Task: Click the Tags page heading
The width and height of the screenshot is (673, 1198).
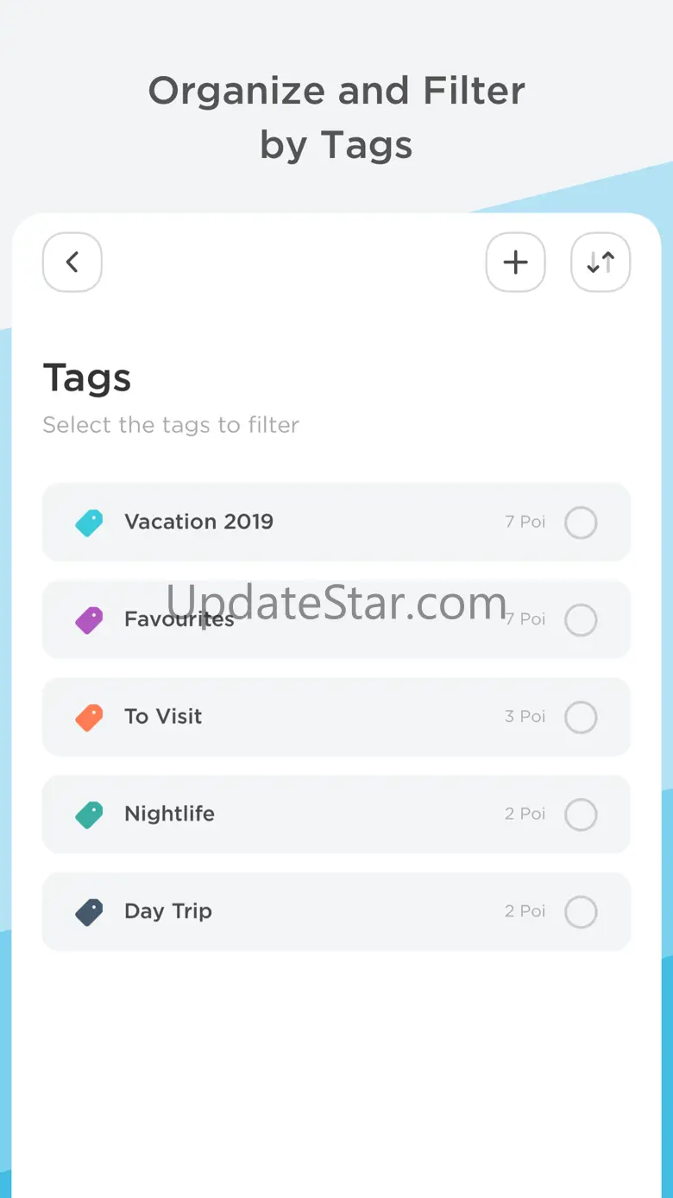Action: click(x=87, y=377)
